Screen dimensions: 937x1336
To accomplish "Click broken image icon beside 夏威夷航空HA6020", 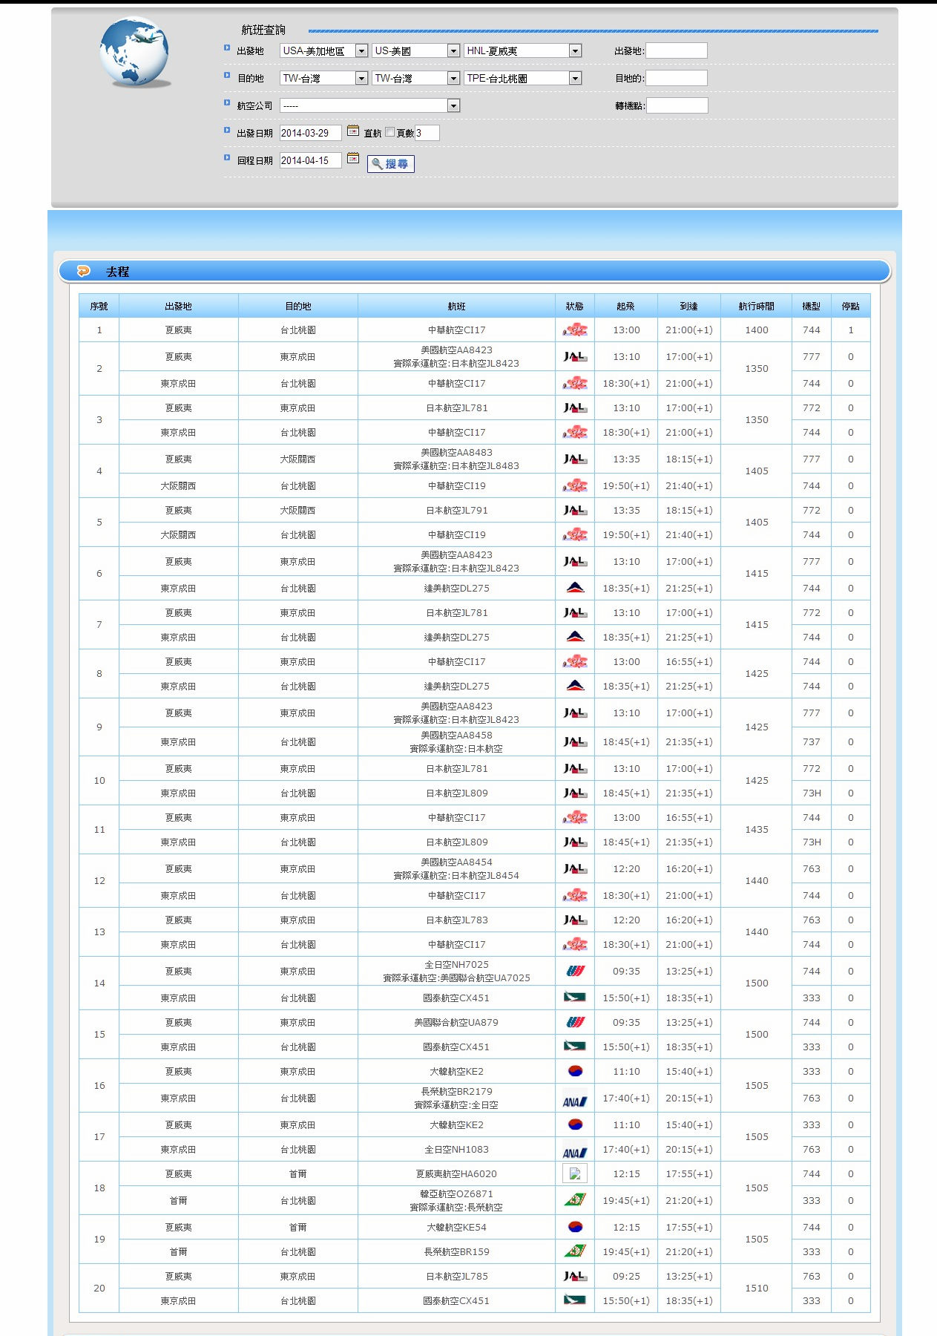I will click(x=575, y=1174).
